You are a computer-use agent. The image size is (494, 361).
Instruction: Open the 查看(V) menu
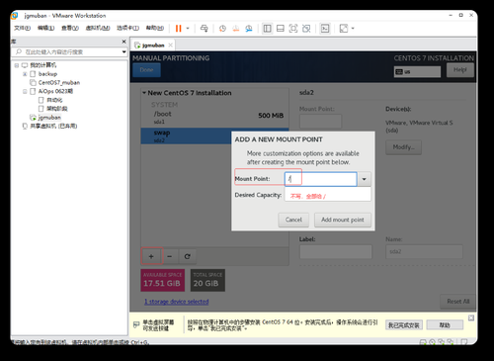click(70, 28)
